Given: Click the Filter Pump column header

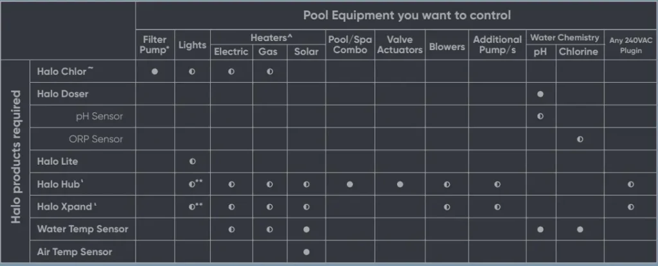Looking at the screenshot, I should [155, 45].
